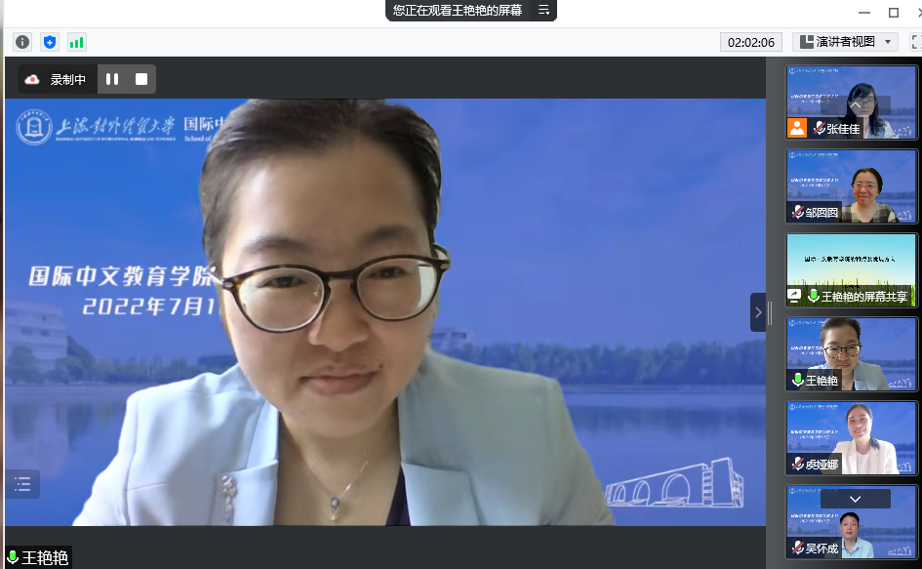The image size is (922, 569).
Task: Click the cloud recording status icon
Action: click(x=32, y=80)
